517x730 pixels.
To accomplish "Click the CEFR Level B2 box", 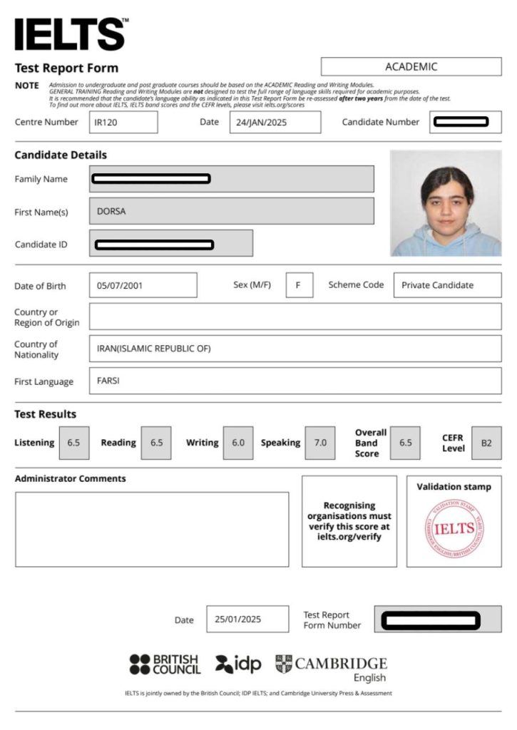I will click(x=487, y=443).
